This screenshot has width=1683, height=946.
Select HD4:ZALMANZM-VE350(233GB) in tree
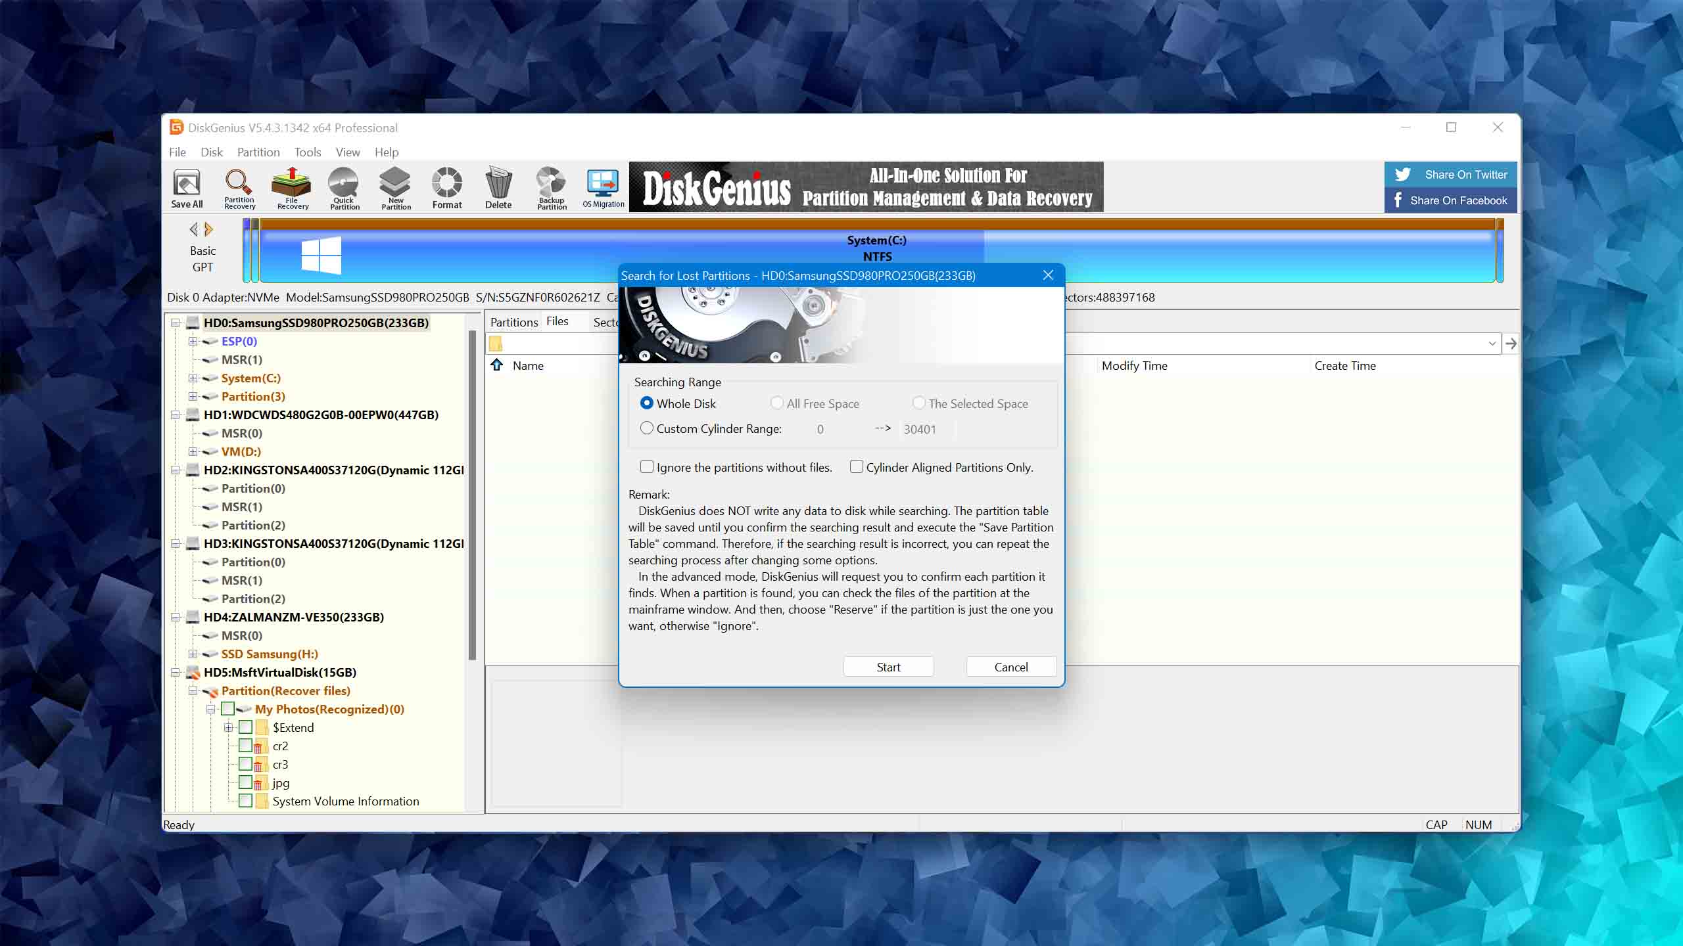(x=293, y=617)
